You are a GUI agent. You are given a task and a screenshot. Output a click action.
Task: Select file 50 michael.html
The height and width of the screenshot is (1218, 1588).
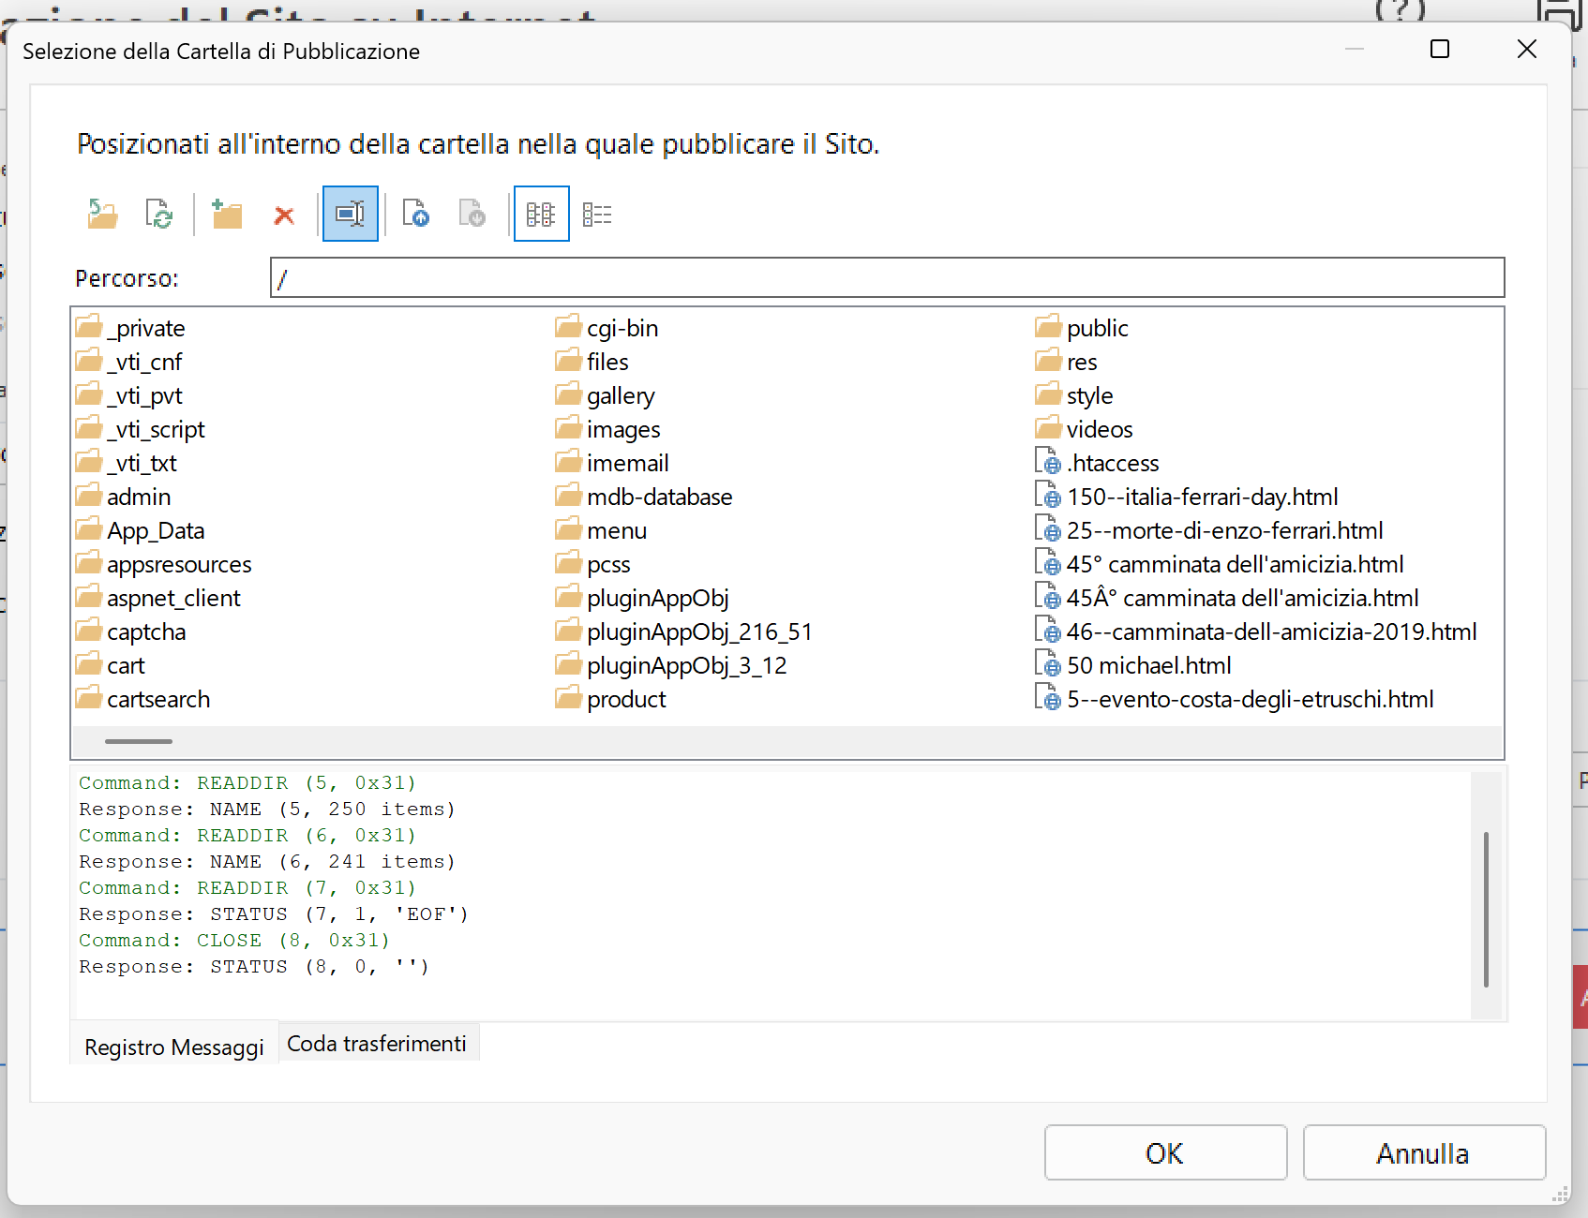click(1132, 665)
